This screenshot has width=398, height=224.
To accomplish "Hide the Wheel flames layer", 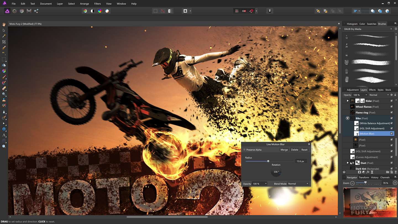I will coord(391,107).
